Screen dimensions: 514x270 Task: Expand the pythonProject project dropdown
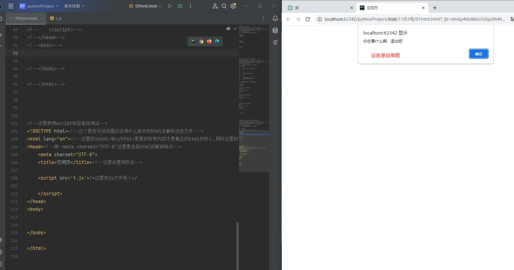click(39, 6)
